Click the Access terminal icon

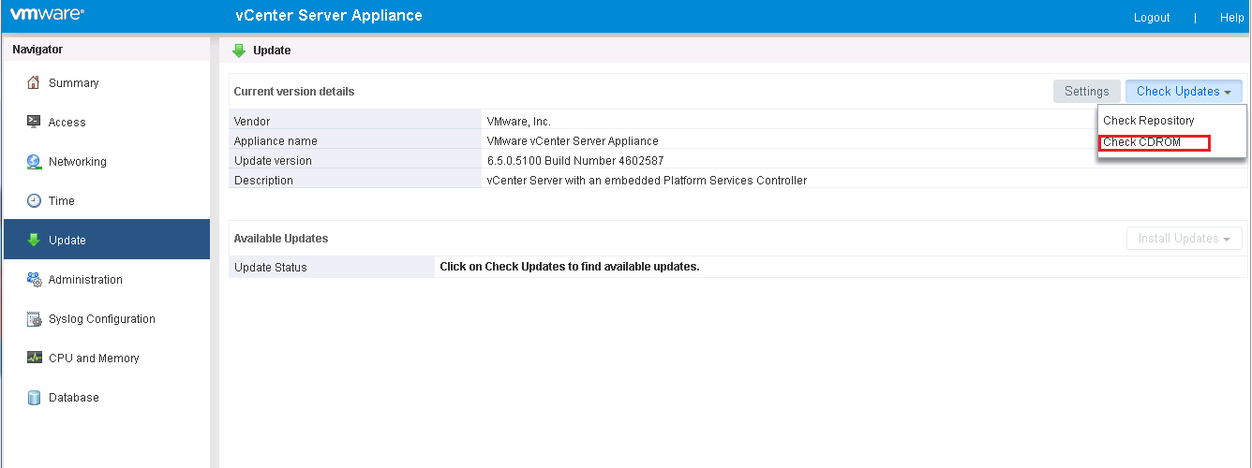34,122
